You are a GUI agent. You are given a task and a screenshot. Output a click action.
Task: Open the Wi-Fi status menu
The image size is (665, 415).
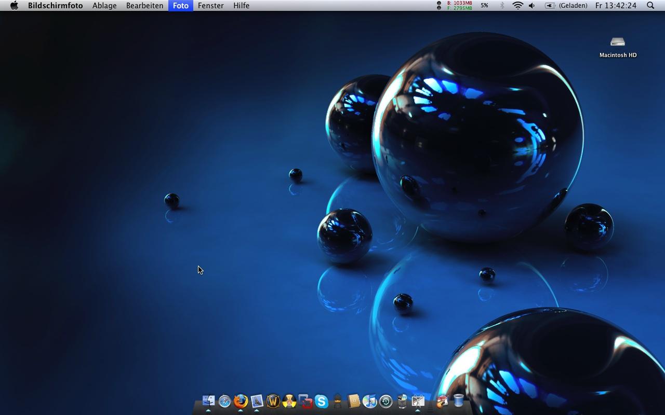click(517, 5)
